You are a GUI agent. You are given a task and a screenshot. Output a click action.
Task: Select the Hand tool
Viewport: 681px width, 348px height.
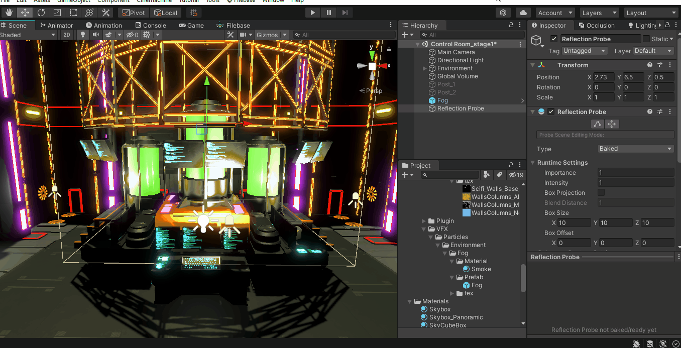pos(9,13)
